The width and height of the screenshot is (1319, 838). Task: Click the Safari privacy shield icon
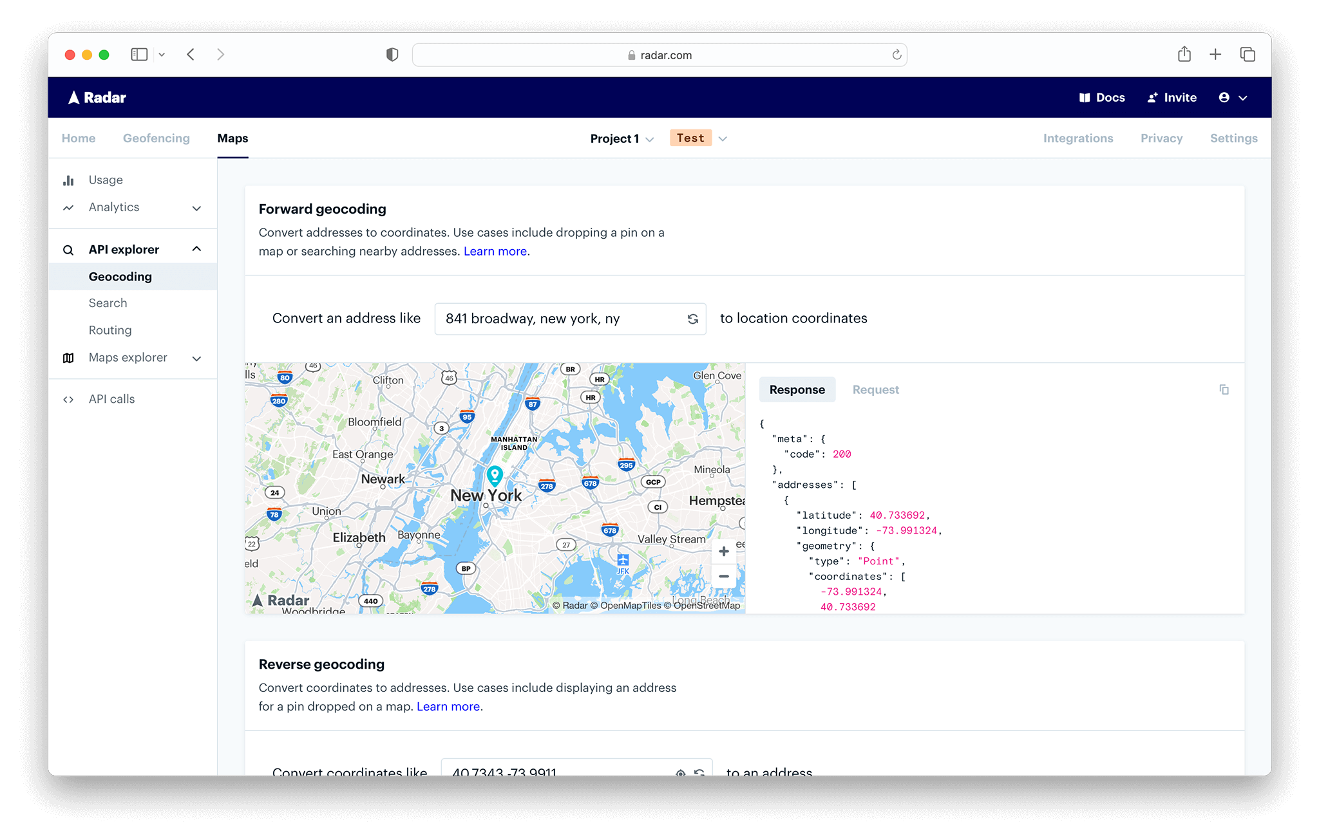coord(392,55)
